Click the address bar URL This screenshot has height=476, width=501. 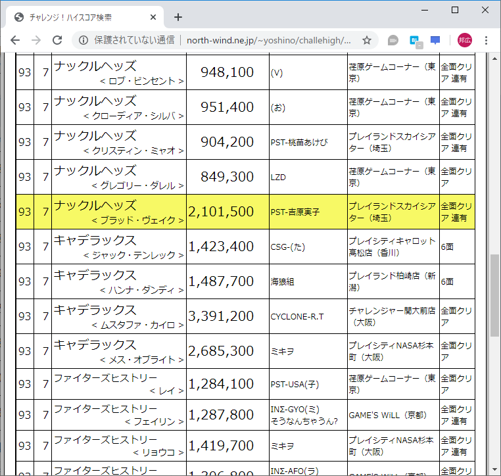268,40
